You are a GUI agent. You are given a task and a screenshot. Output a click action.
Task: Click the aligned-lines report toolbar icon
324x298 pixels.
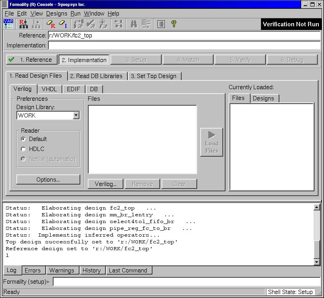[x=146, y=24]
